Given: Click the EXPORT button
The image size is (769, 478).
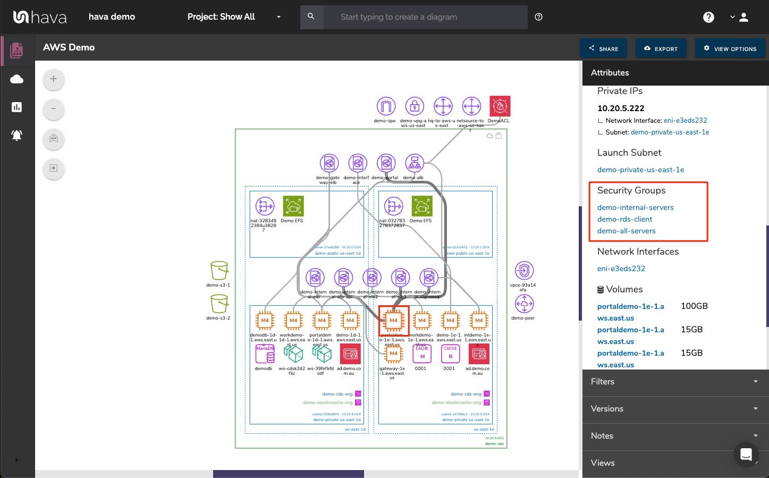Looking at the screenshot, I should click(x=661, y=48).
